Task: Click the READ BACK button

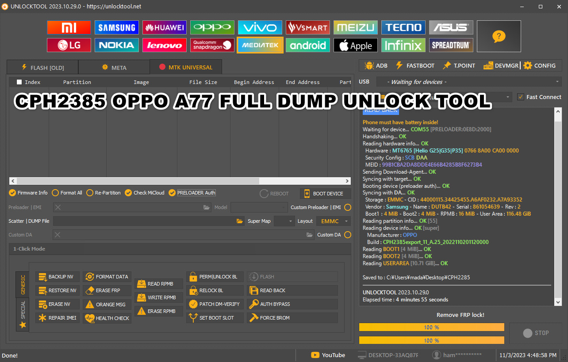Action: point(292,290)
